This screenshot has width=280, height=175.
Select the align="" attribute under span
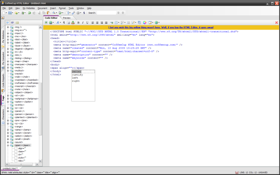[x=22, y=148]
